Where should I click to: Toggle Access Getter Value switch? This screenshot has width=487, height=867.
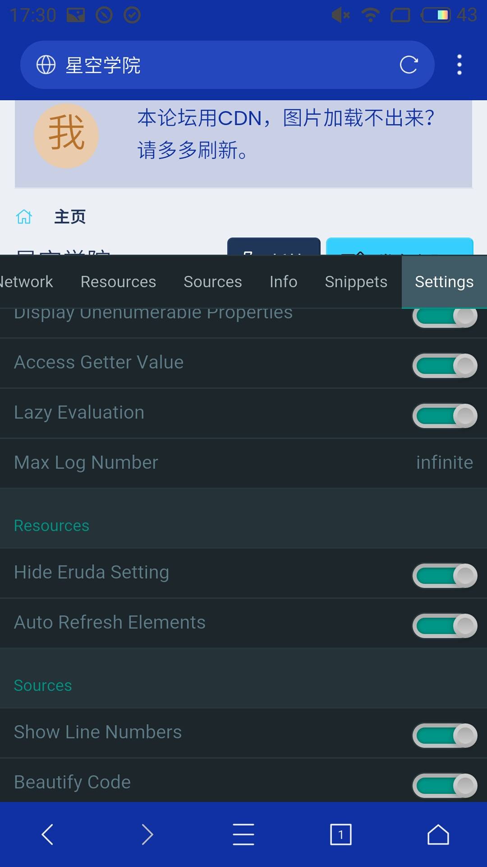coord(445,365)
